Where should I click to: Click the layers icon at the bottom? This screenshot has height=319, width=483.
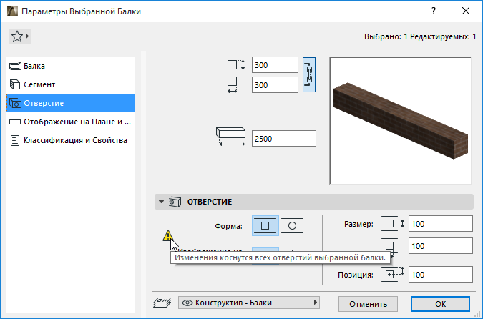162,303
